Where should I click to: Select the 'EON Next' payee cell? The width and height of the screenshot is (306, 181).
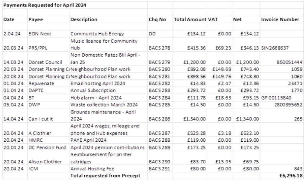40,34
